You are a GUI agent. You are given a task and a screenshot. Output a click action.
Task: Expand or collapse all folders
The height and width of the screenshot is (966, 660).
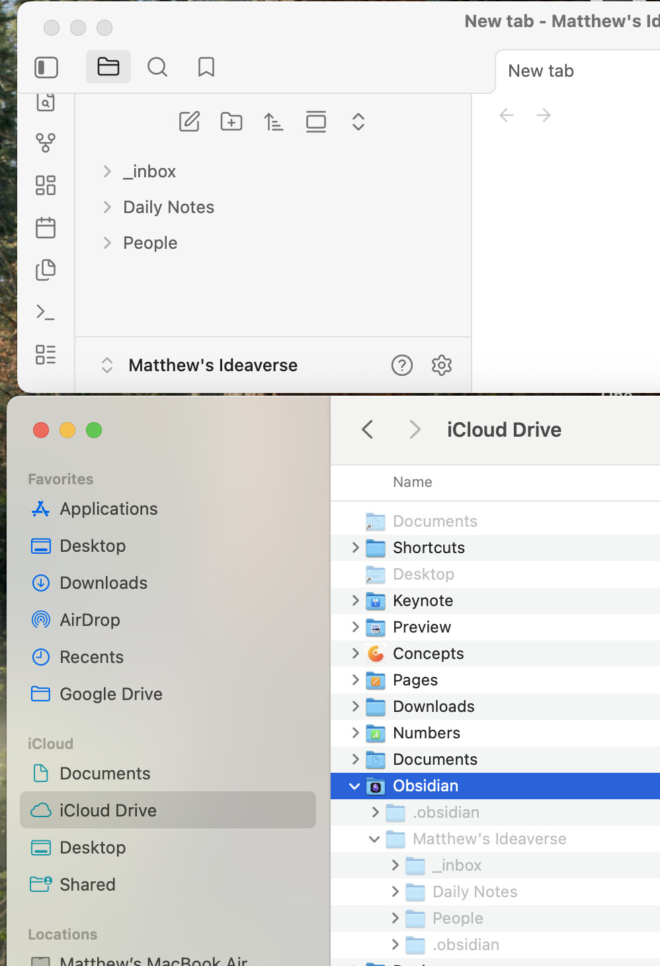[x=358, y=122]
